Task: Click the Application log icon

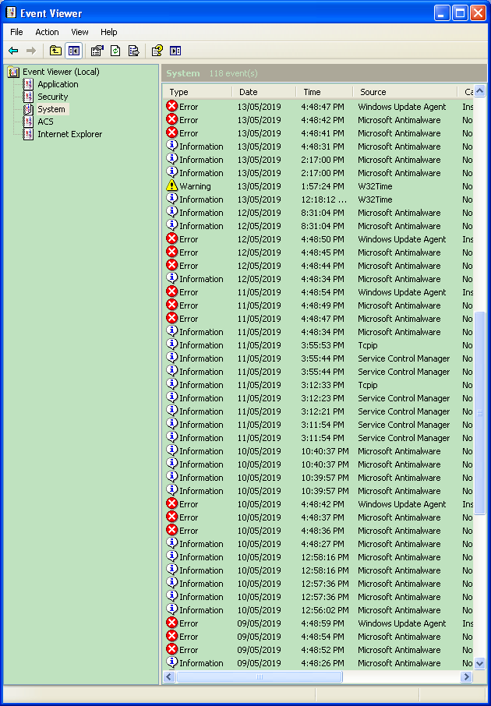Action: pyautogui.click(x=28, y=84)
